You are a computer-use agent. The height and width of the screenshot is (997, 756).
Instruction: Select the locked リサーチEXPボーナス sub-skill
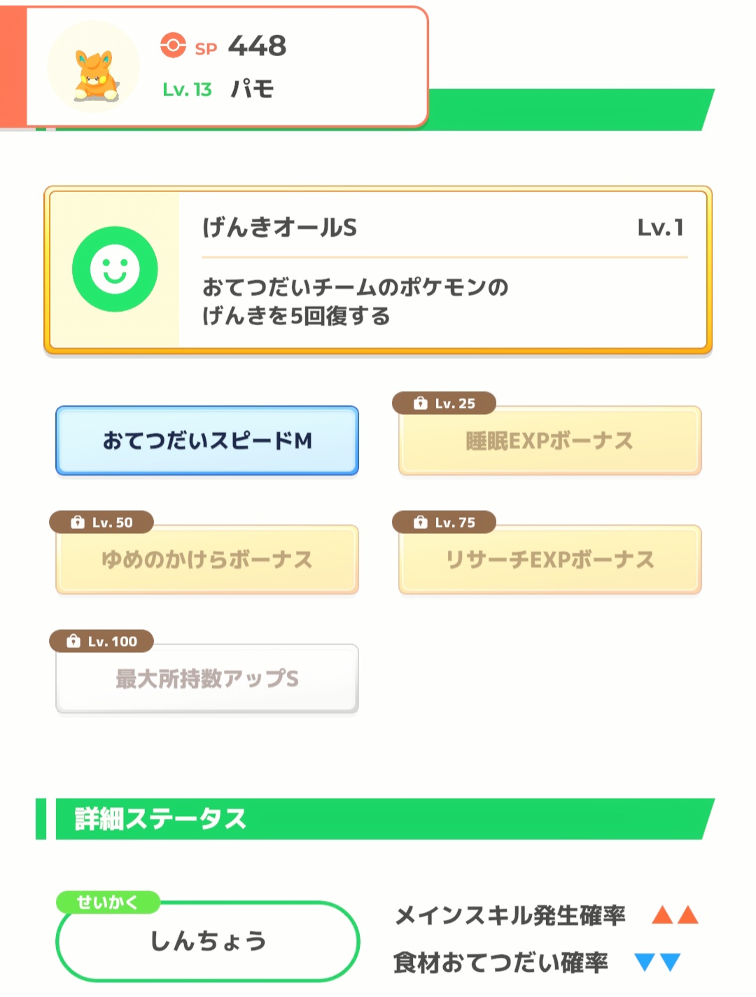(549, 560)
